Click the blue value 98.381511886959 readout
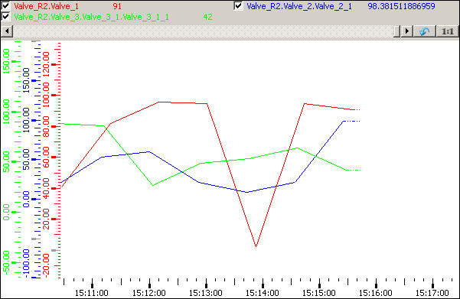The image size is (460, 299). (x=401, y=6)
